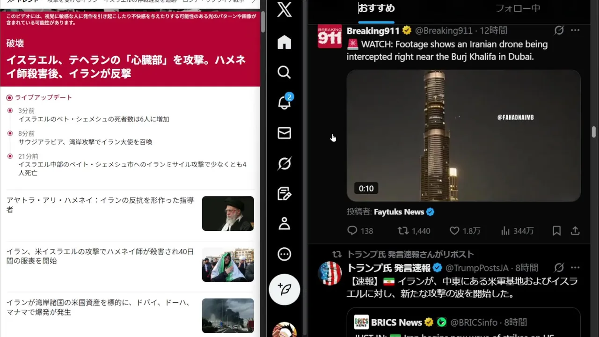The width and height of the screenshot is (599, 337).
Task: Open update サウジアラビア、湾岸攻撃でイラン大使を召喚
Action: click(x=85, y=142)
